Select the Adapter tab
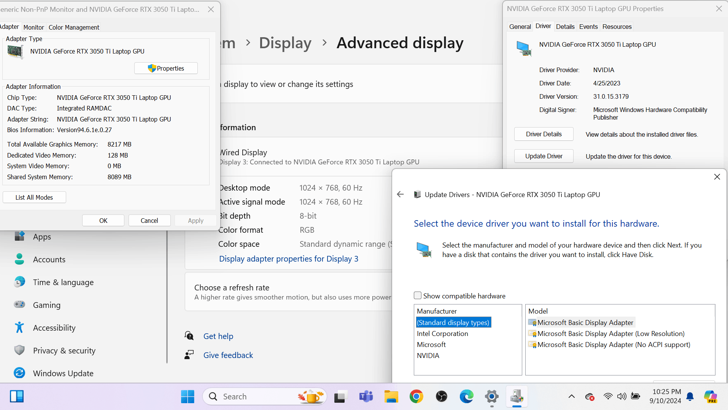The height and width of the screenshot is (410, 728). coord(9,27)
